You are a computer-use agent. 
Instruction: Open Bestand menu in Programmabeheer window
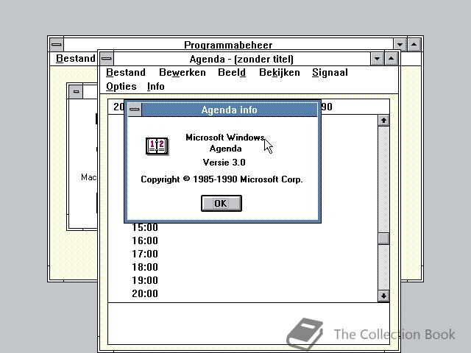click(x=75, y=59)
